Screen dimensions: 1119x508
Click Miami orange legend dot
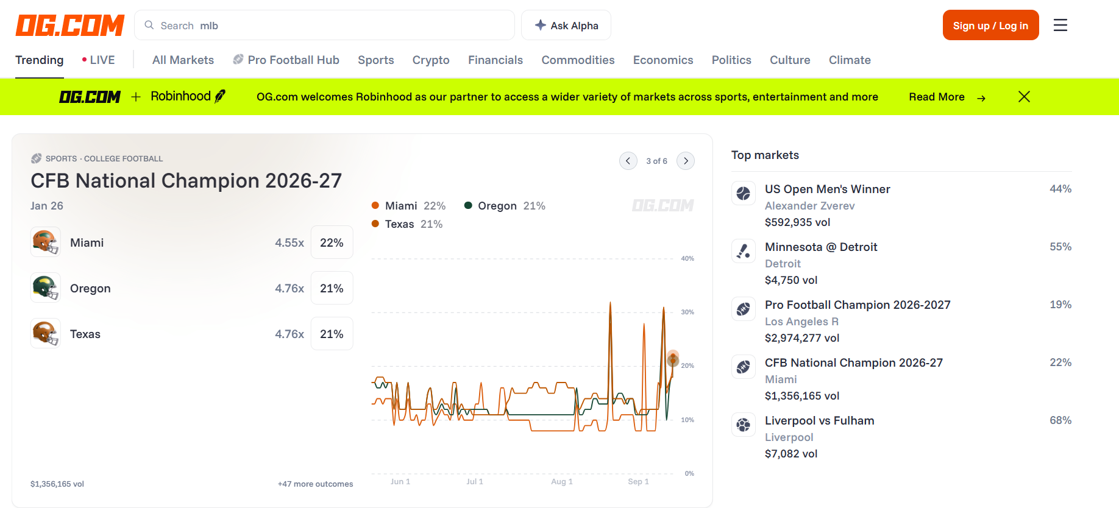point(375,205)
